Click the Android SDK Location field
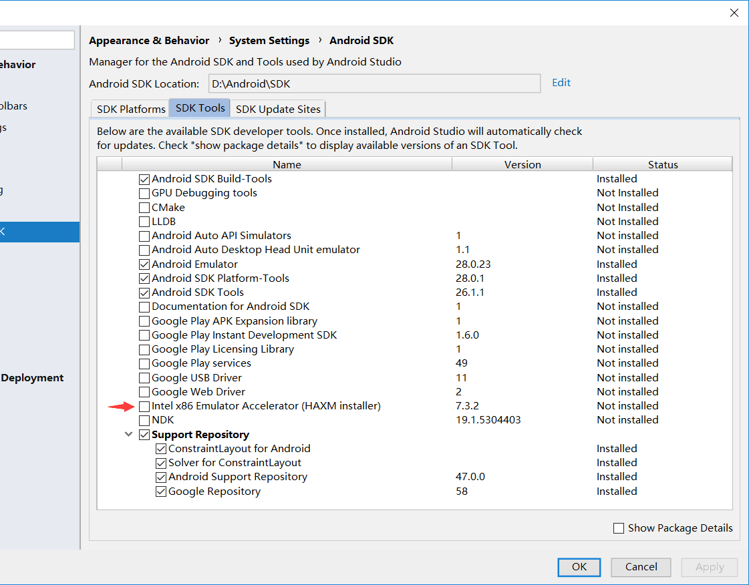This screenshot has height=585, width=749. pos(374,83)
